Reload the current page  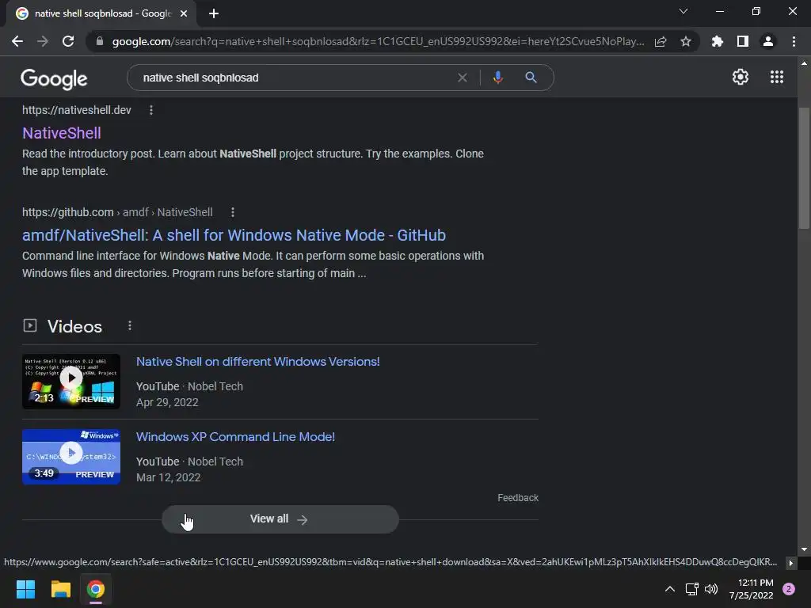point(68,41)
